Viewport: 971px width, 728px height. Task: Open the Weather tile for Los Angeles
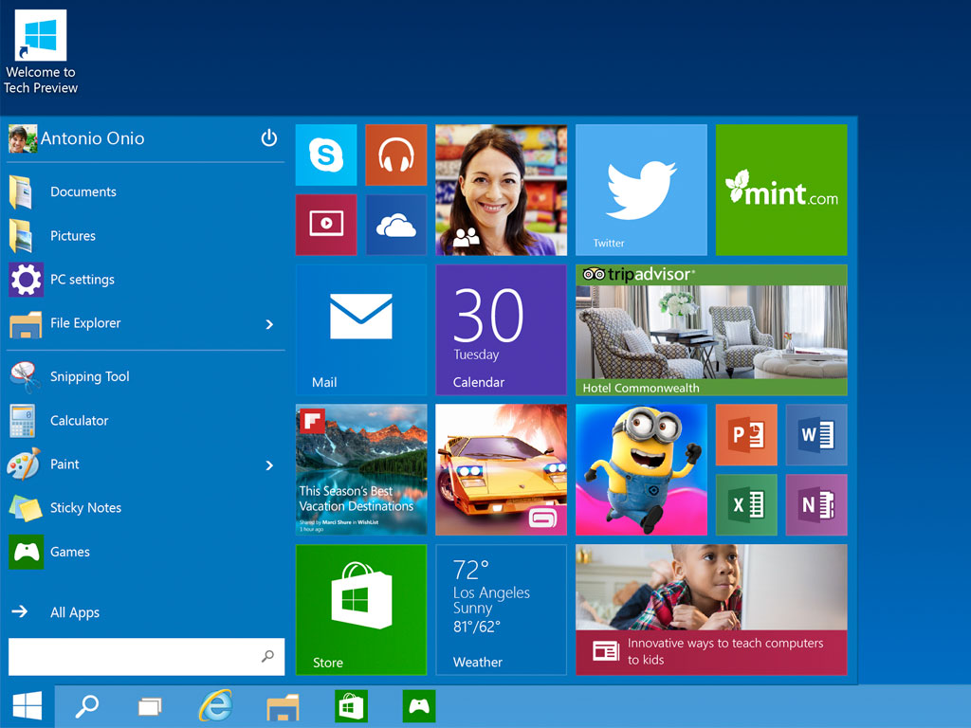[501, 609]
